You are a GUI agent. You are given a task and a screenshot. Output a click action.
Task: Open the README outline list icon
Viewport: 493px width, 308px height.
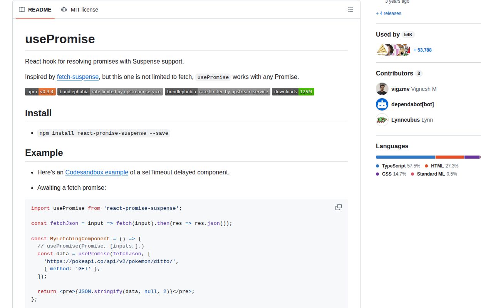pyautogui.click(x=350, y=10)
